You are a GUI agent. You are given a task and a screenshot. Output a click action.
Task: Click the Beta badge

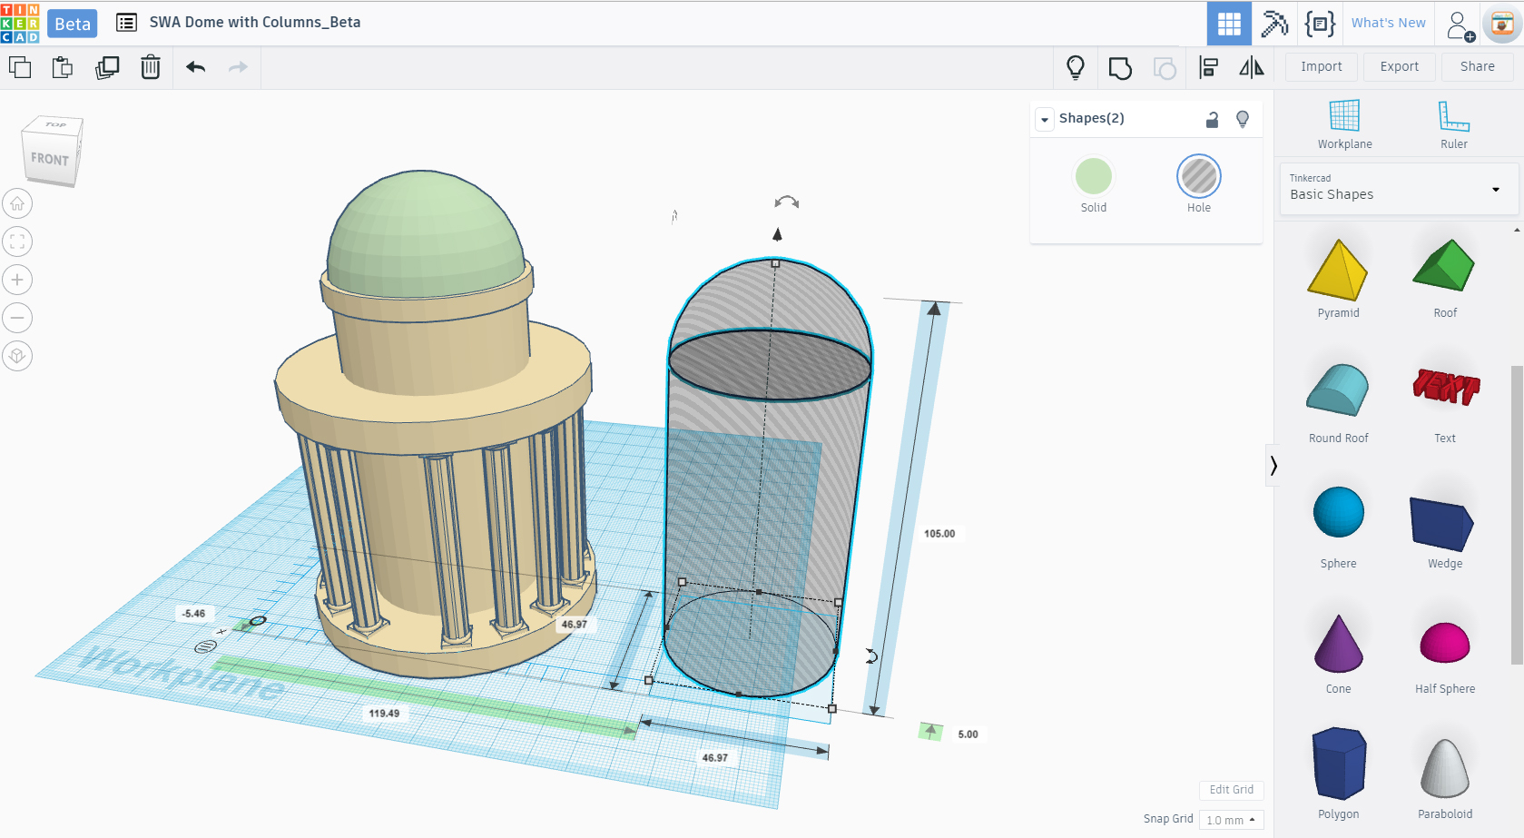(73, 24)
